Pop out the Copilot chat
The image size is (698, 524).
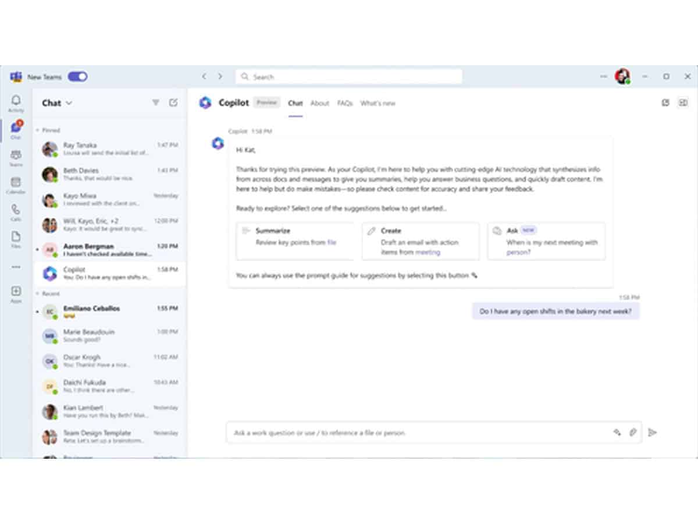(x=665, y=102)
